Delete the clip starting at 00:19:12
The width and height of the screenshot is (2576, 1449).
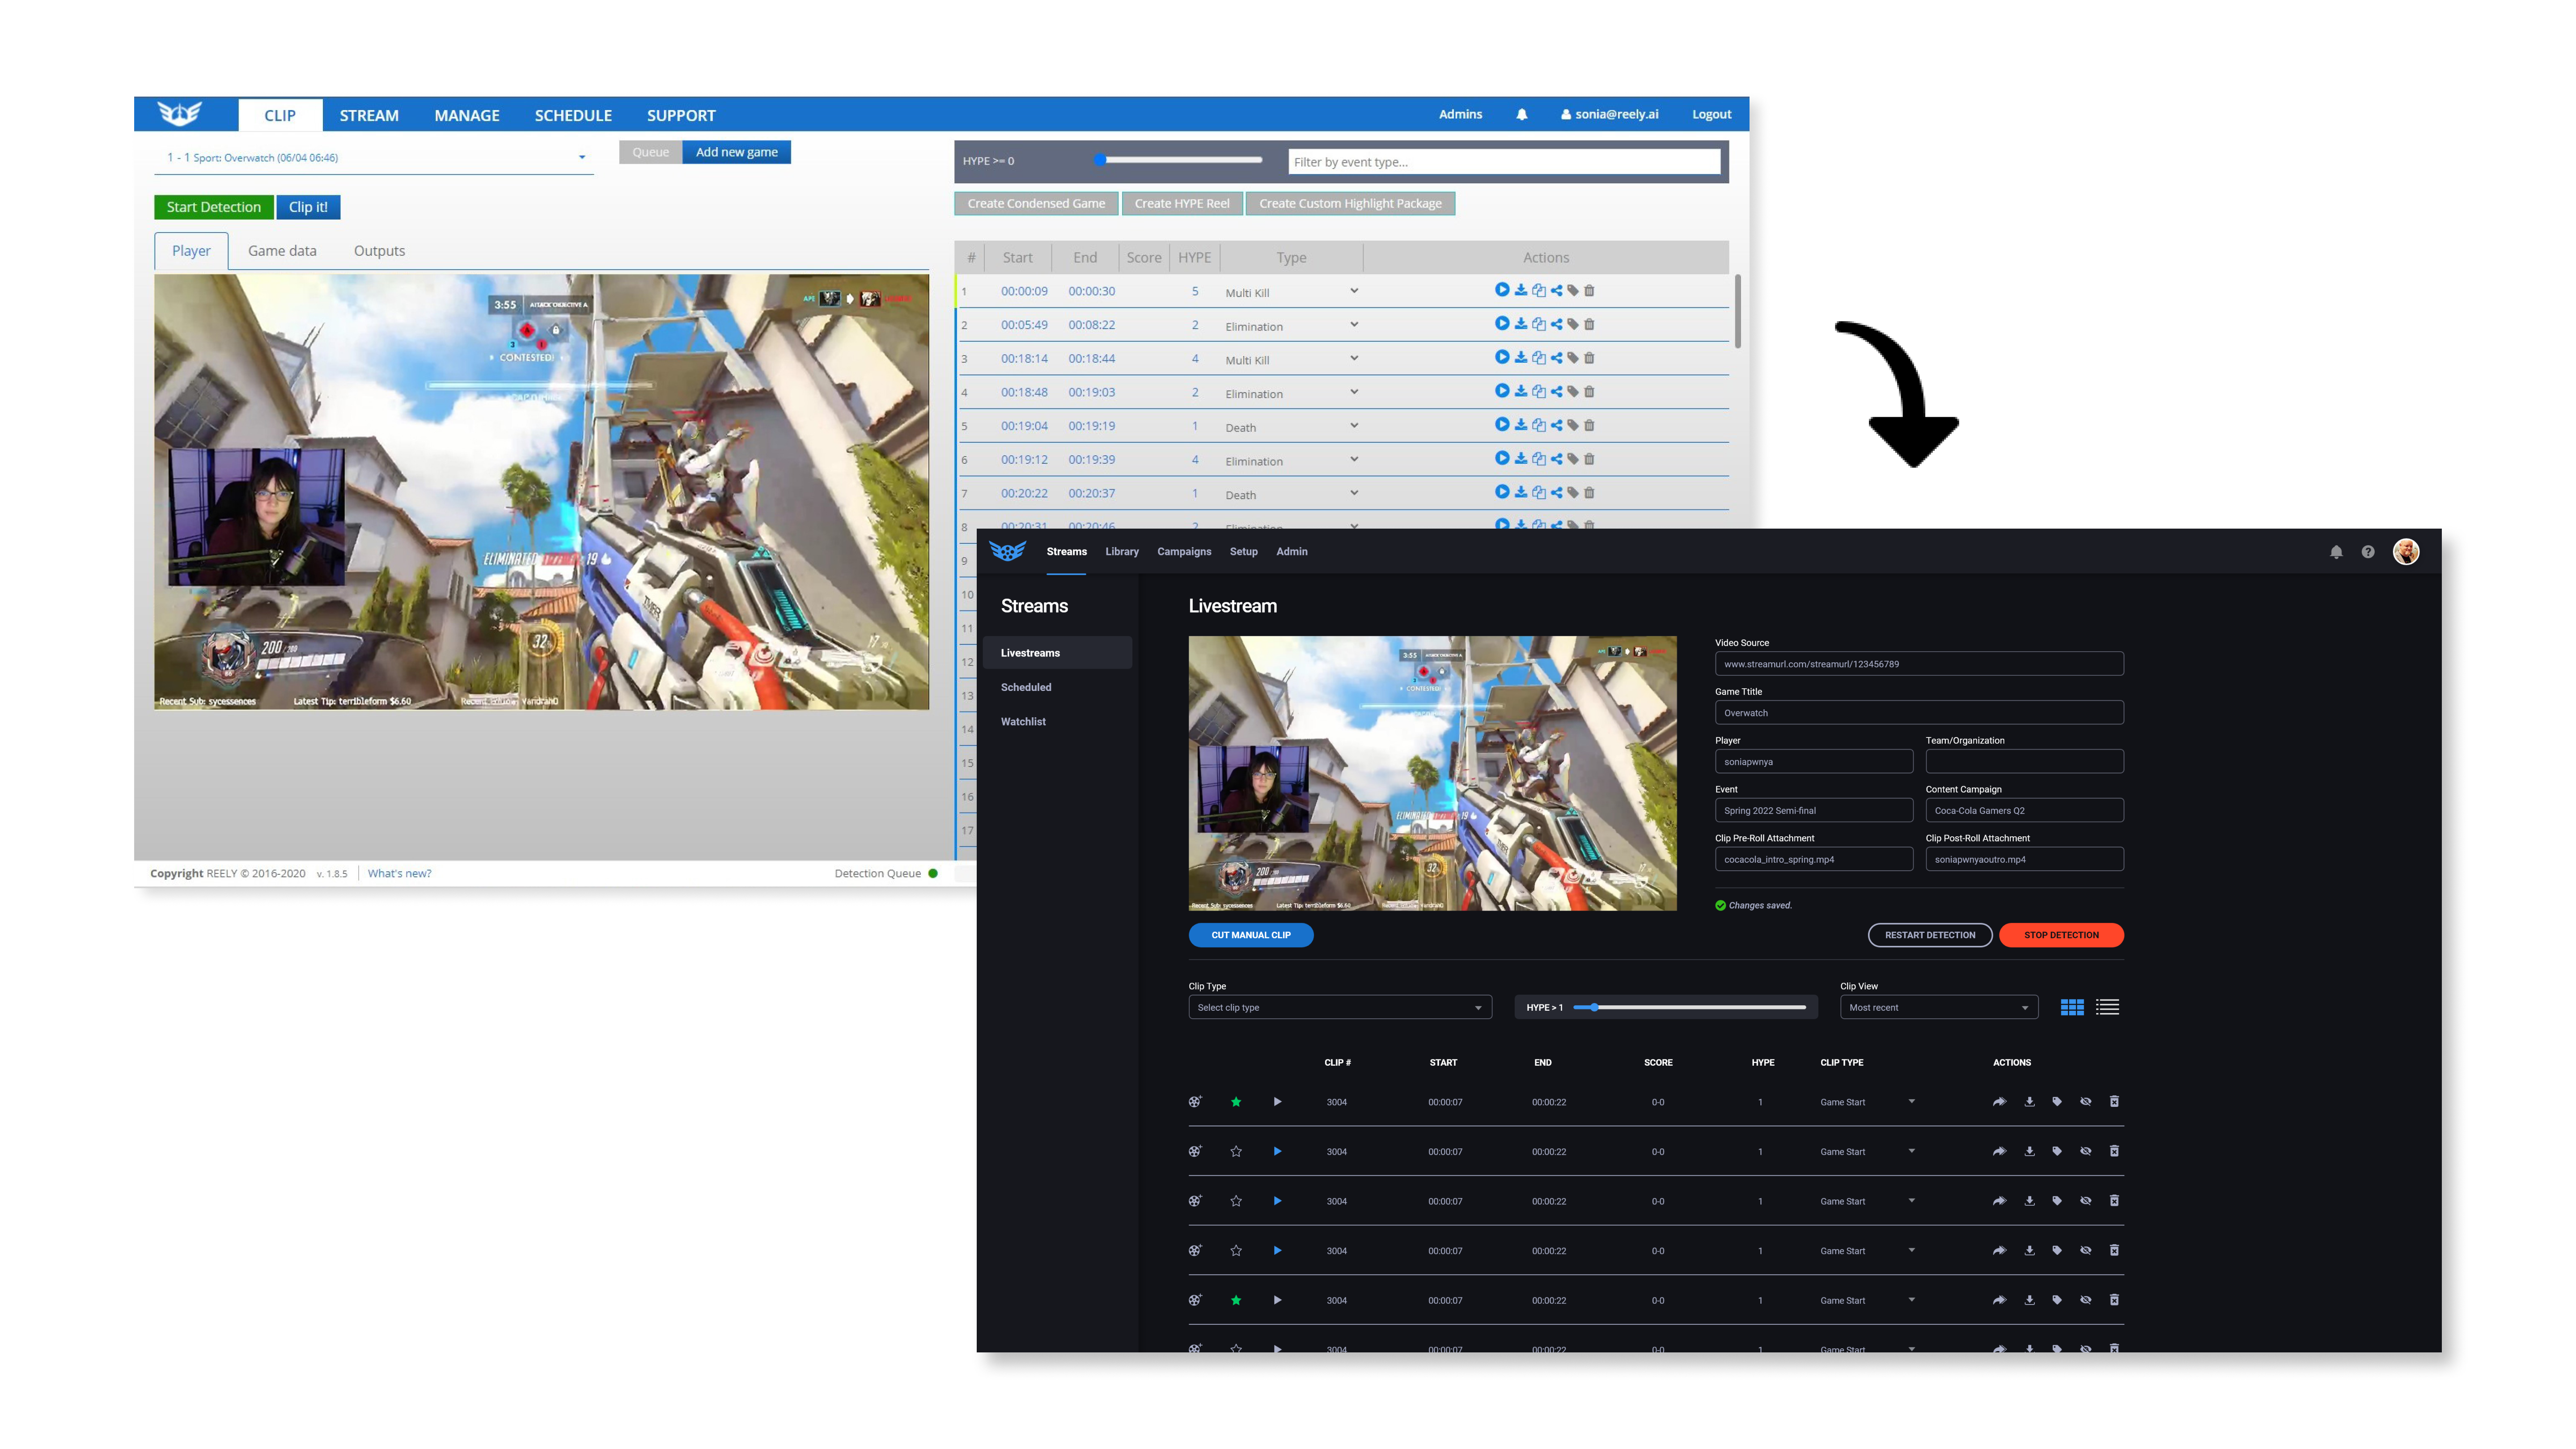(1589, 459)
